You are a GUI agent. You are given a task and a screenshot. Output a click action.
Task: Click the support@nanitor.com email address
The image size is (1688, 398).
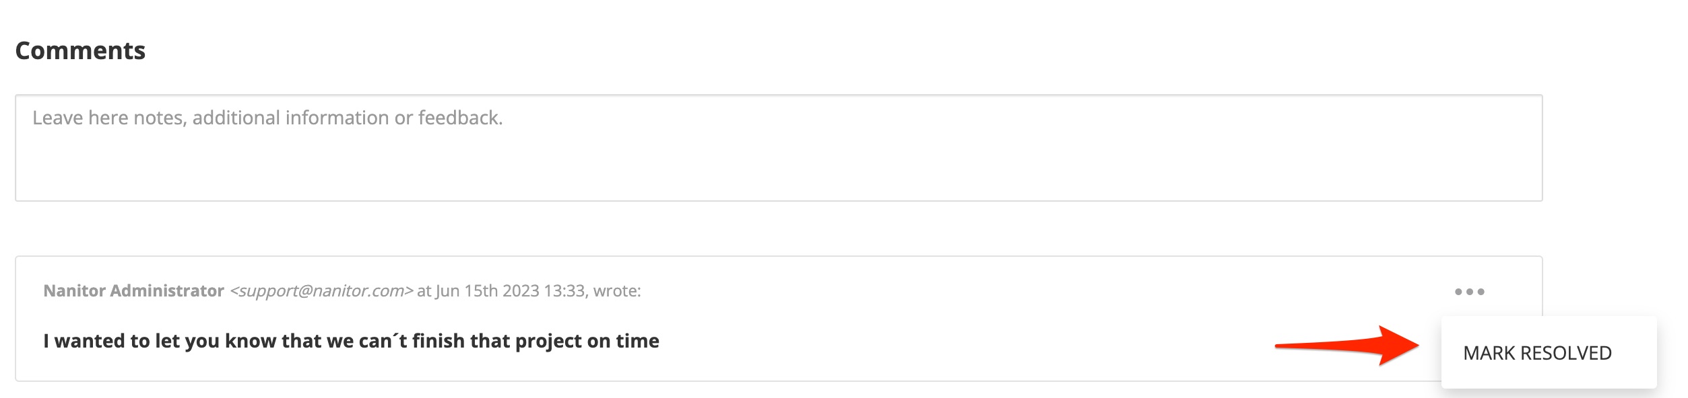tap(321, 291)
